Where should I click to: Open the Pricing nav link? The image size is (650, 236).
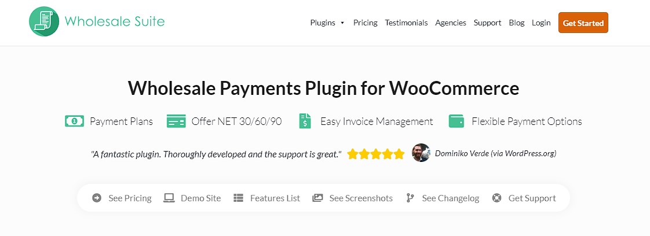point(365,23)
